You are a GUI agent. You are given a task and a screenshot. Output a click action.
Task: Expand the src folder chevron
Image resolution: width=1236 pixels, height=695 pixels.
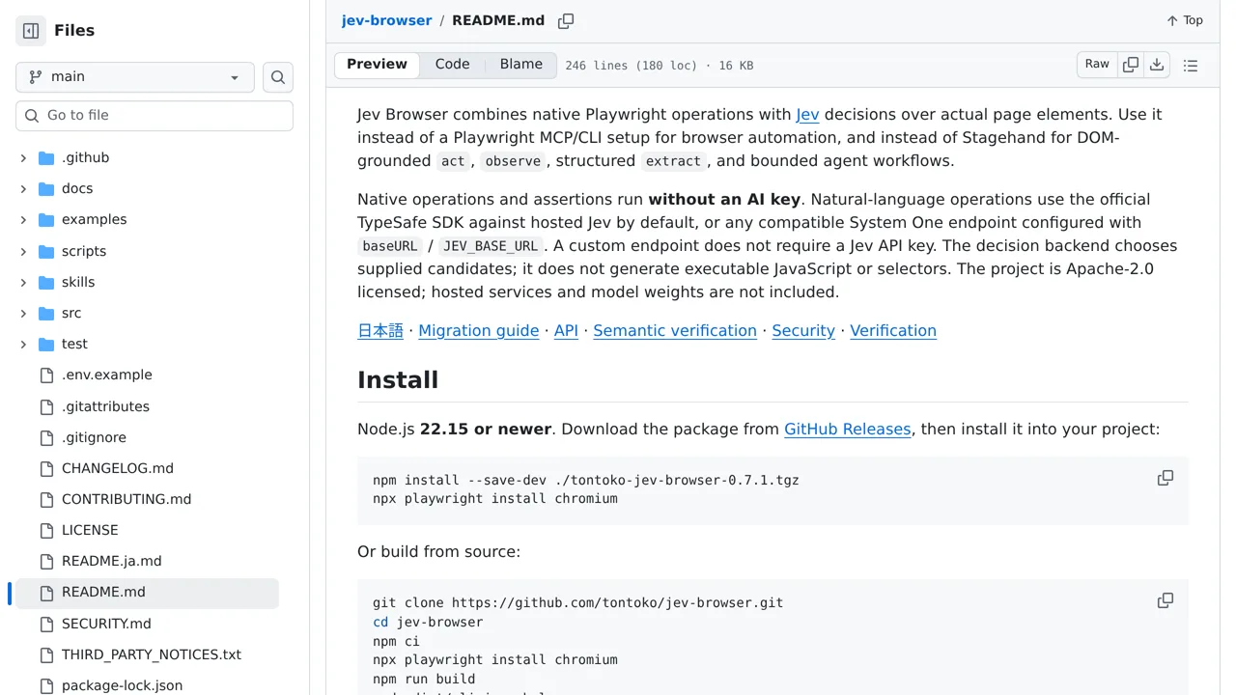pyautogui.click(x=23, y=313)
